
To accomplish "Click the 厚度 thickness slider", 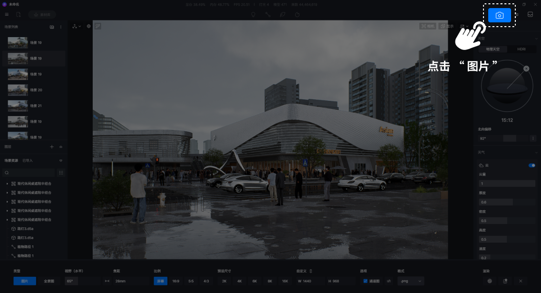I will (506, 202).
